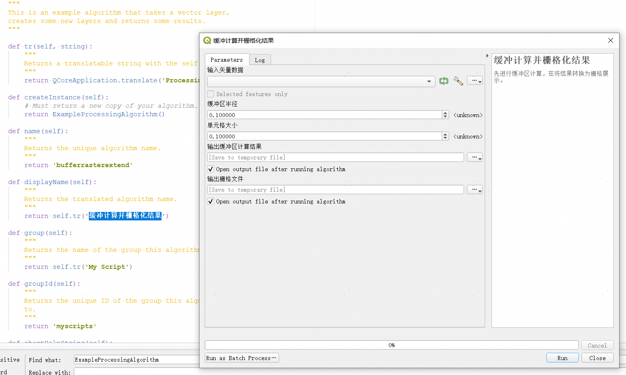Click the iterate over layer green arrows icon
626x375 pixels.
pos(443,81)
